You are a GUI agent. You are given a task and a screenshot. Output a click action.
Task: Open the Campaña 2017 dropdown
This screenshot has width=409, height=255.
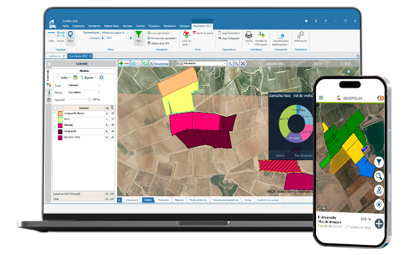[117, 38]
